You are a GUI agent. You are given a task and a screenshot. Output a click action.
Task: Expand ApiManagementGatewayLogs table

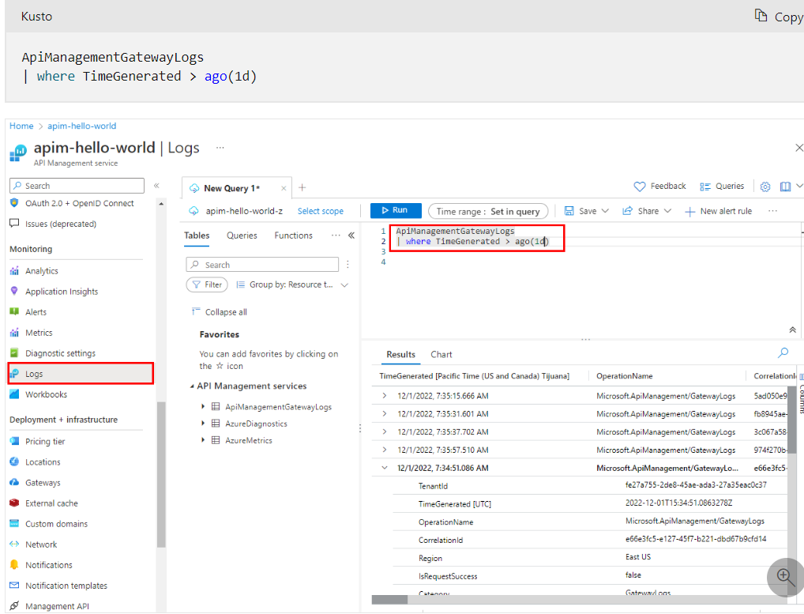click(x=203, y=406)
